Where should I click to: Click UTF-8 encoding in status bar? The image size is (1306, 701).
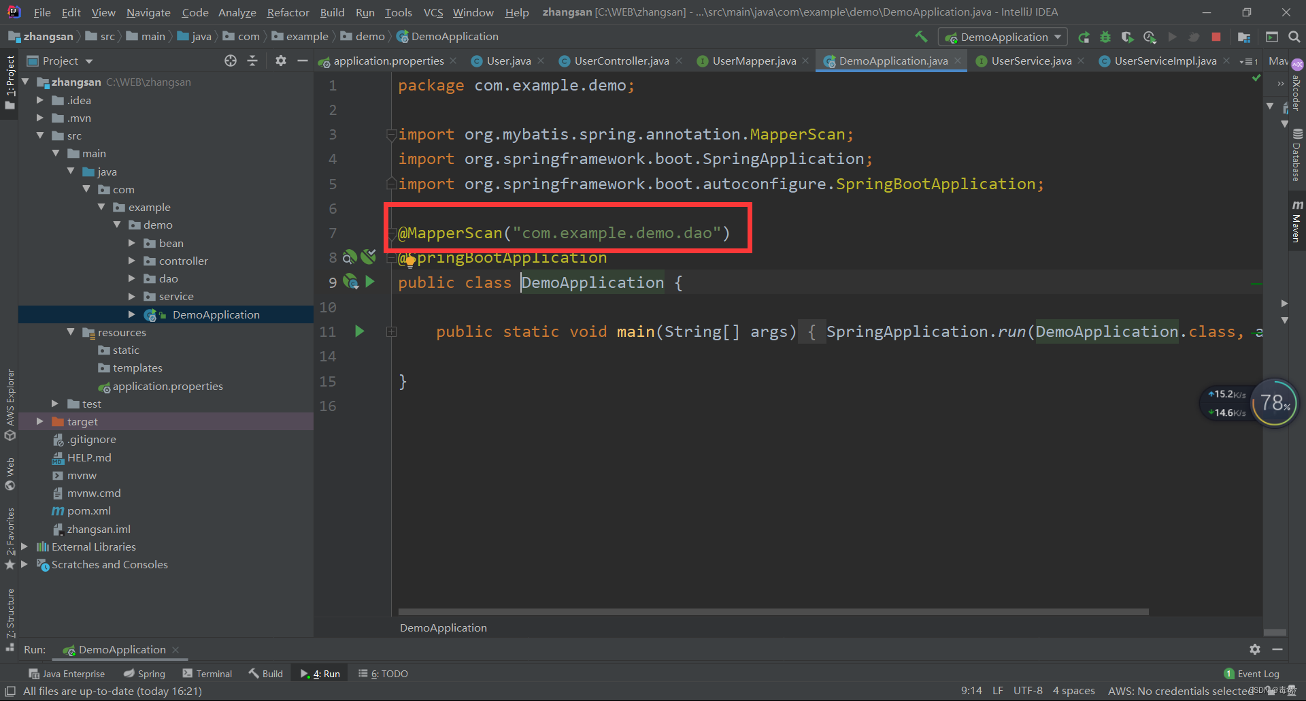coord(1028,691)
